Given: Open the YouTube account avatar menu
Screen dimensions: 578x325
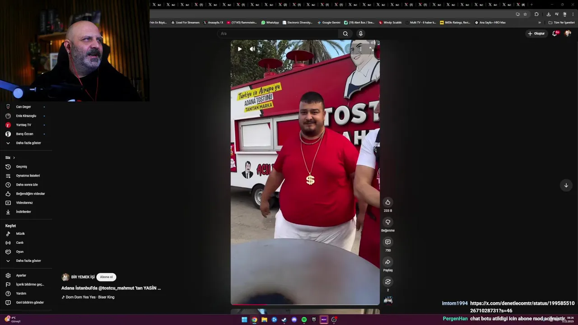Looking at the screenshot, I should (568, 33).
